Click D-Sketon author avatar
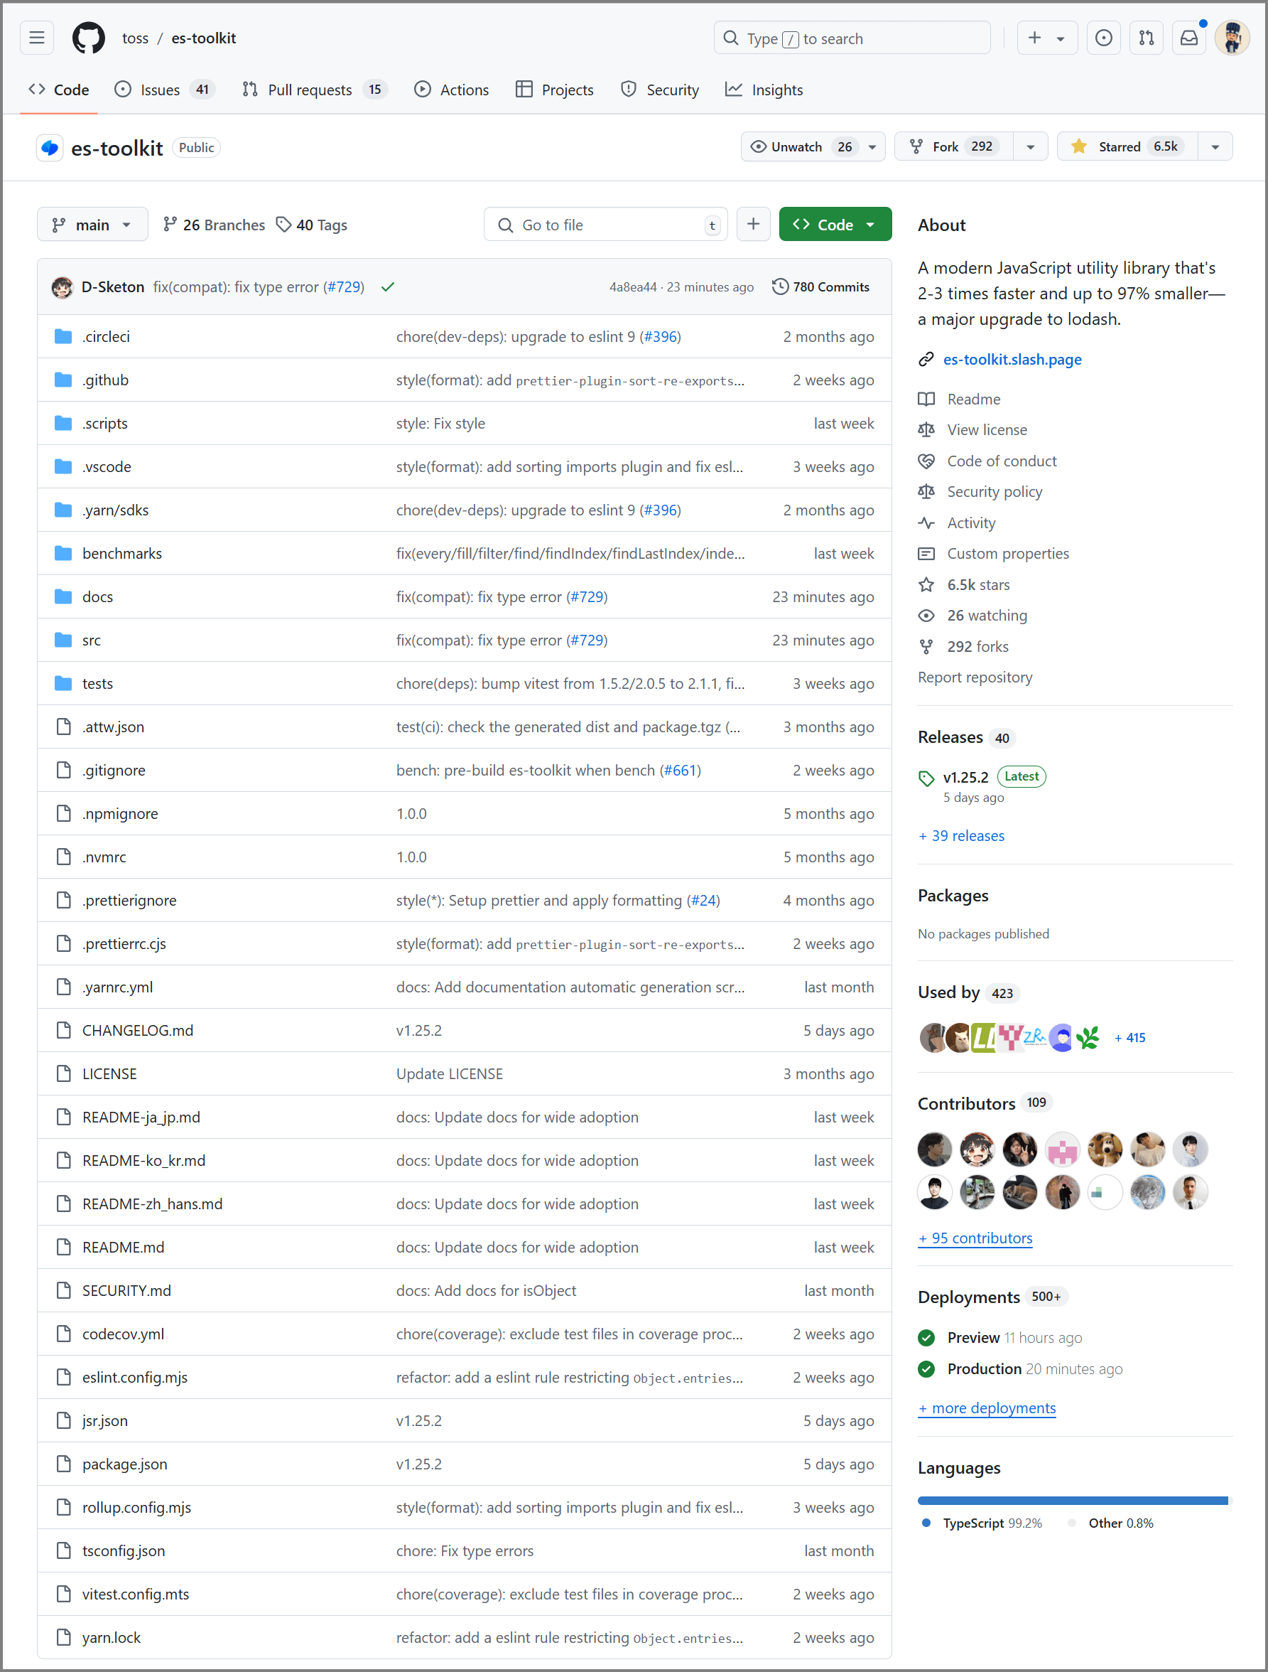Image resolution: width=1268 pixels, height=1672 pixels. pos(62,287)
